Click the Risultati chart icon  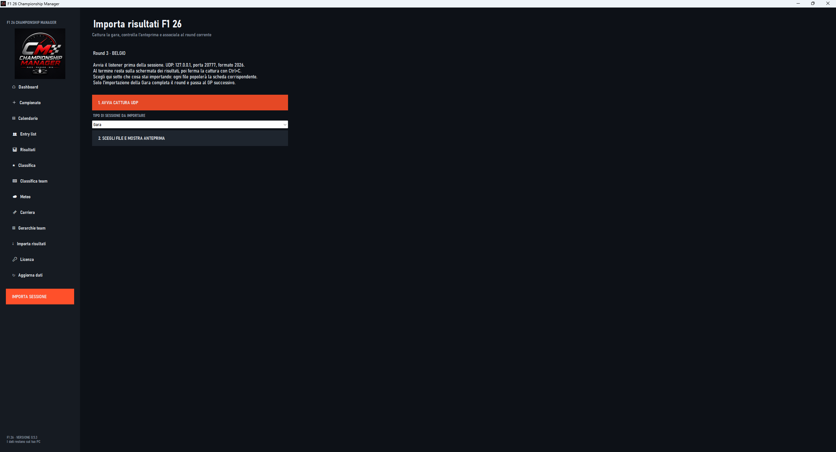pos(15,150)
